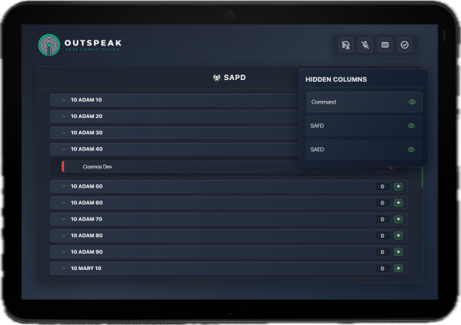Unhide the SAFD column via eye icon
This screenshot has width=461, height=325.
coord(412,126)
